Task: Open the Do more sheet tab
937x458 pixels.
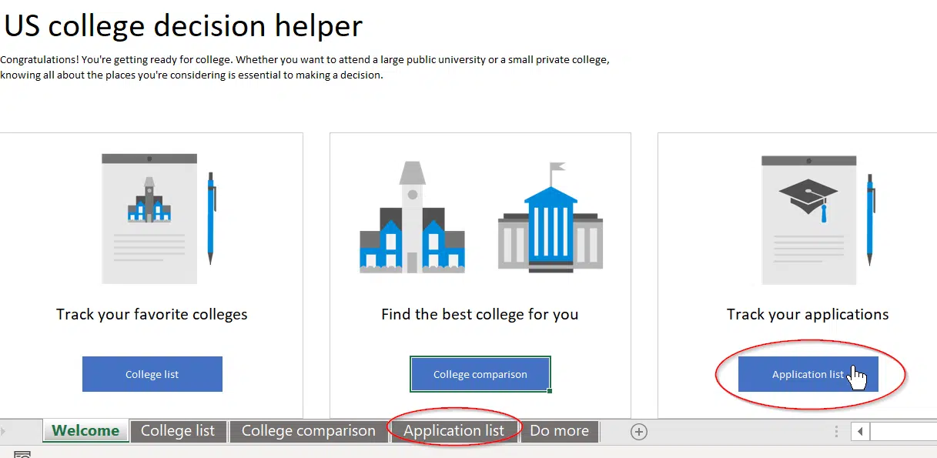Action: point(560,431)
